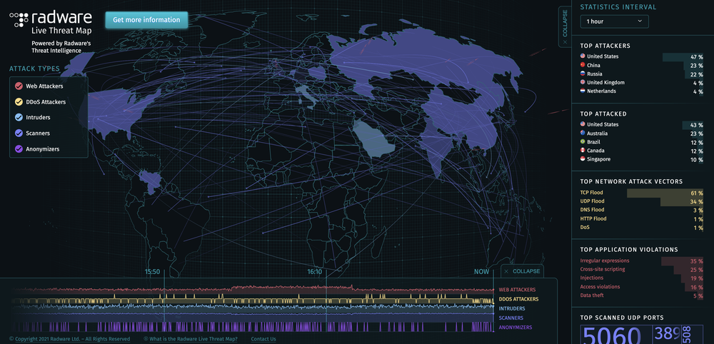Click the DoS attack vector row
Image resolution: width=714 pixels, height=344 pixels.
coord(642,227)
